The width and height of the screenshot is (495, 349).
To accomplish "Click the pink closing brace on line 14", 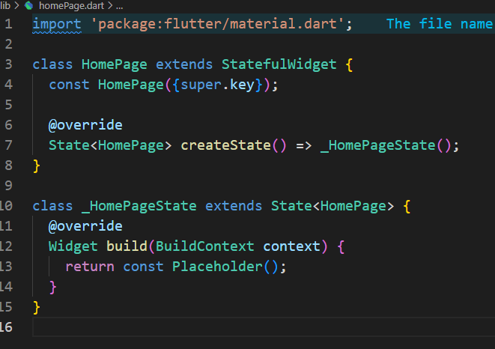I will (52, 287).
